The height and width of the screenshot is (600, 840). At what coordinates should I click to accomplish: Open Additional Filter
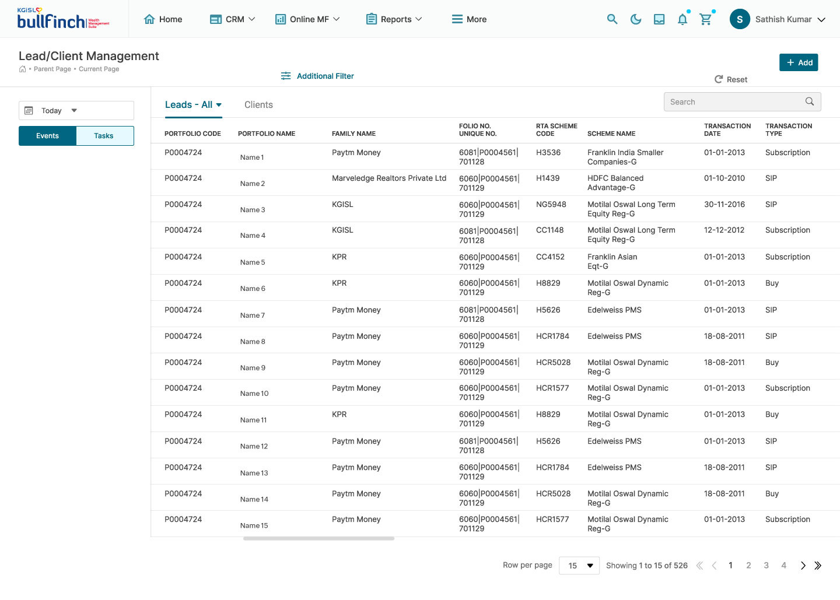click(317, 76)
